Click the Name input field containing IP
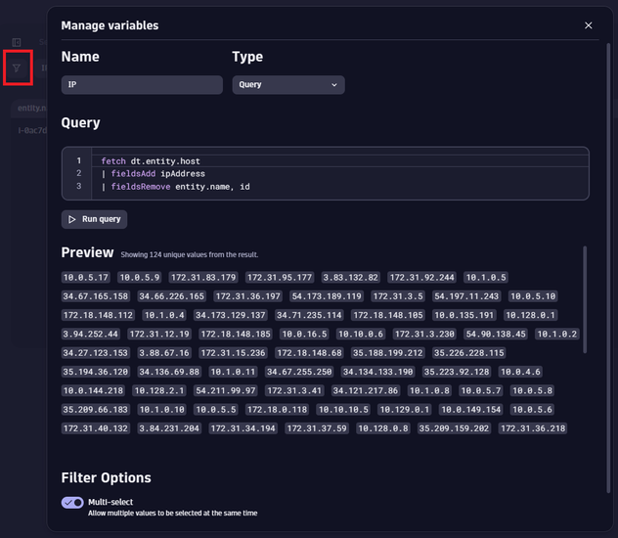Screen dimensions: 618x538 pos(142,85)
